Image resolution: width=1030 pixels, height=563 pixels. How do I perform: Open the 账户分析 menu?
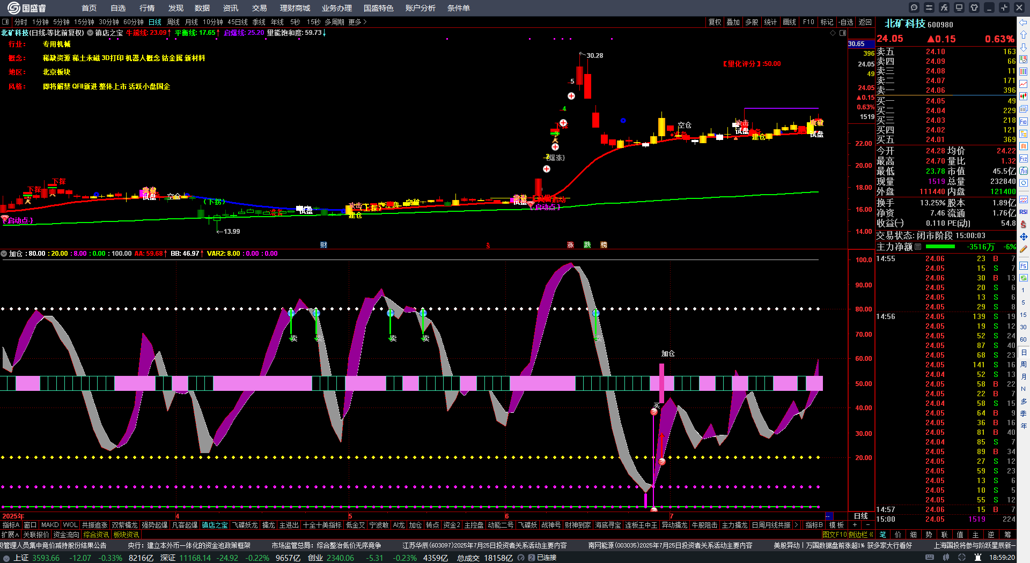pos(420,8)
